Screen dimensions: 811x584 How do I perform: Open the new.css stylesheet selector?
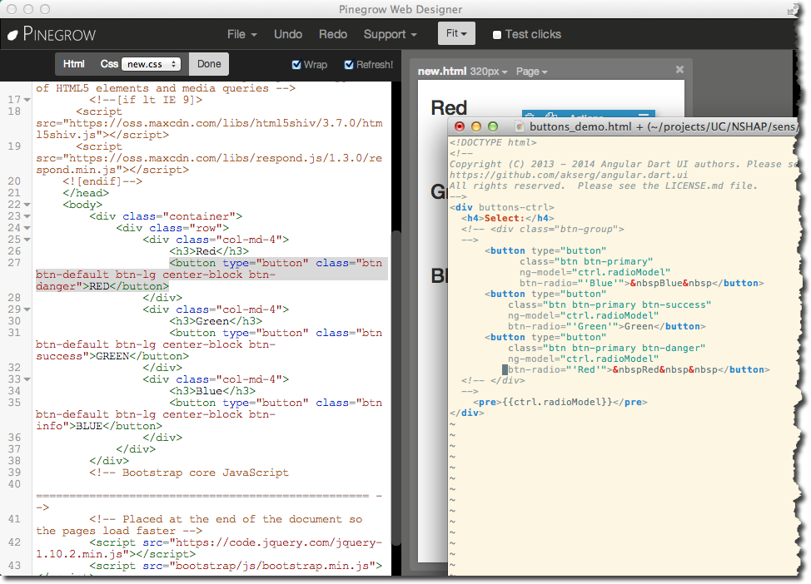[x=151, y=64]
